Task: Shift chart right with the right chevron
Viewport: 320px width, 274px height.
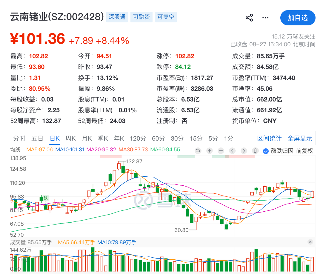Action: click(244, 151)
